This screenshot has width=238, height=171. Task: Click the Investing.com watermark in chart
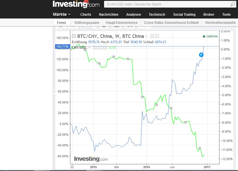91,159
